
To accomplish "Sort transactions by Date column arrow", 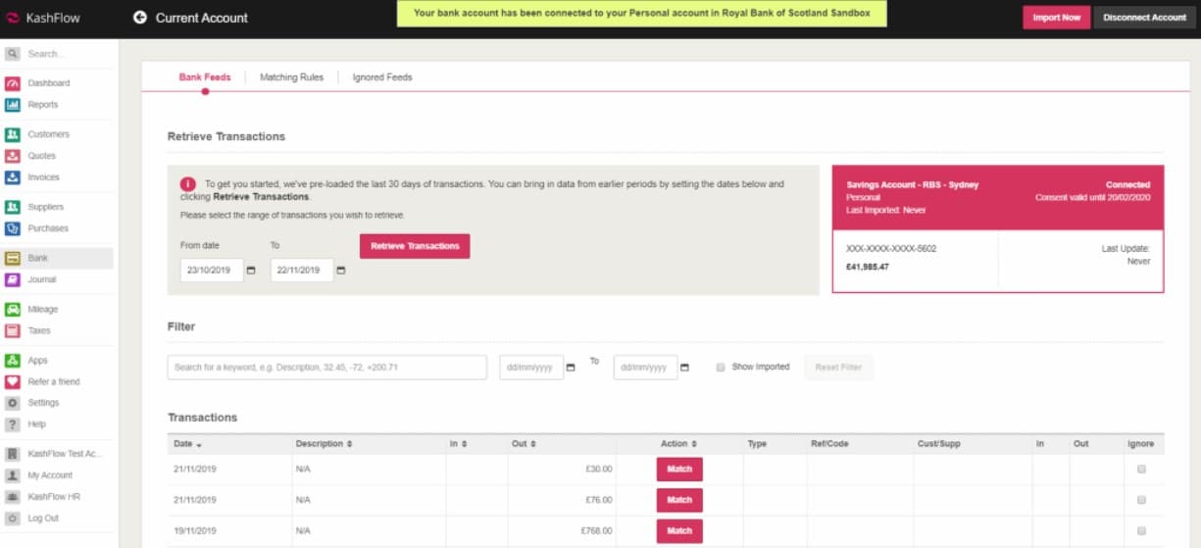I will point(200,445).
